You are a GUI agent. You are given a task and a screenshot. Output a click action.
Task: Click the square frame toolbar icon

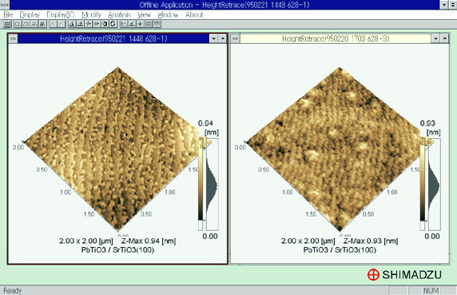18,24
